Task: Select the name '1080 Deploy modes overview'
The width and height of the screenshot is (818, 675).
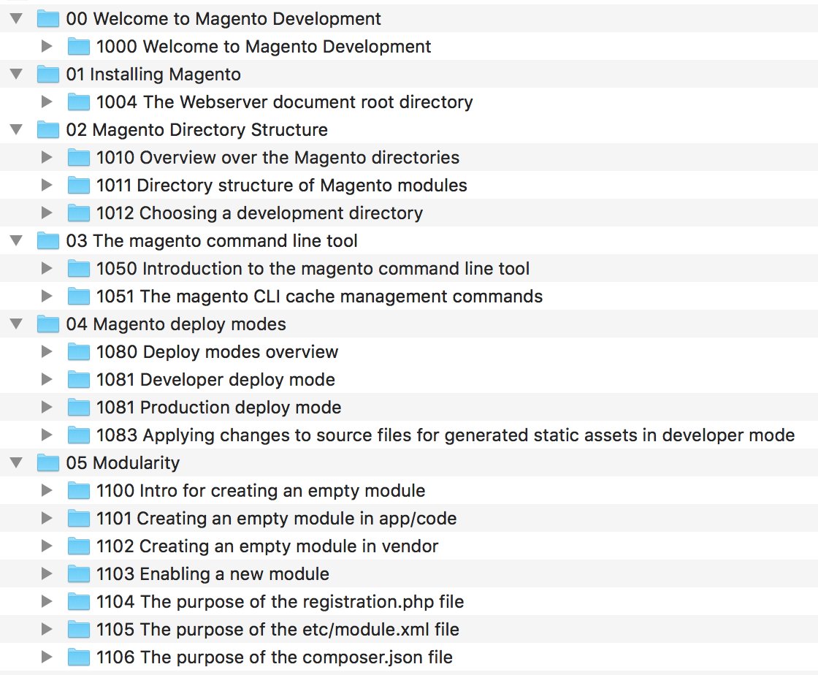Action: tap(217, 352)
